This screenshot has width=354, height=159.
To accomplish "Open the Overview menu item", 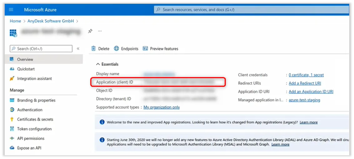I will [25, 59].
